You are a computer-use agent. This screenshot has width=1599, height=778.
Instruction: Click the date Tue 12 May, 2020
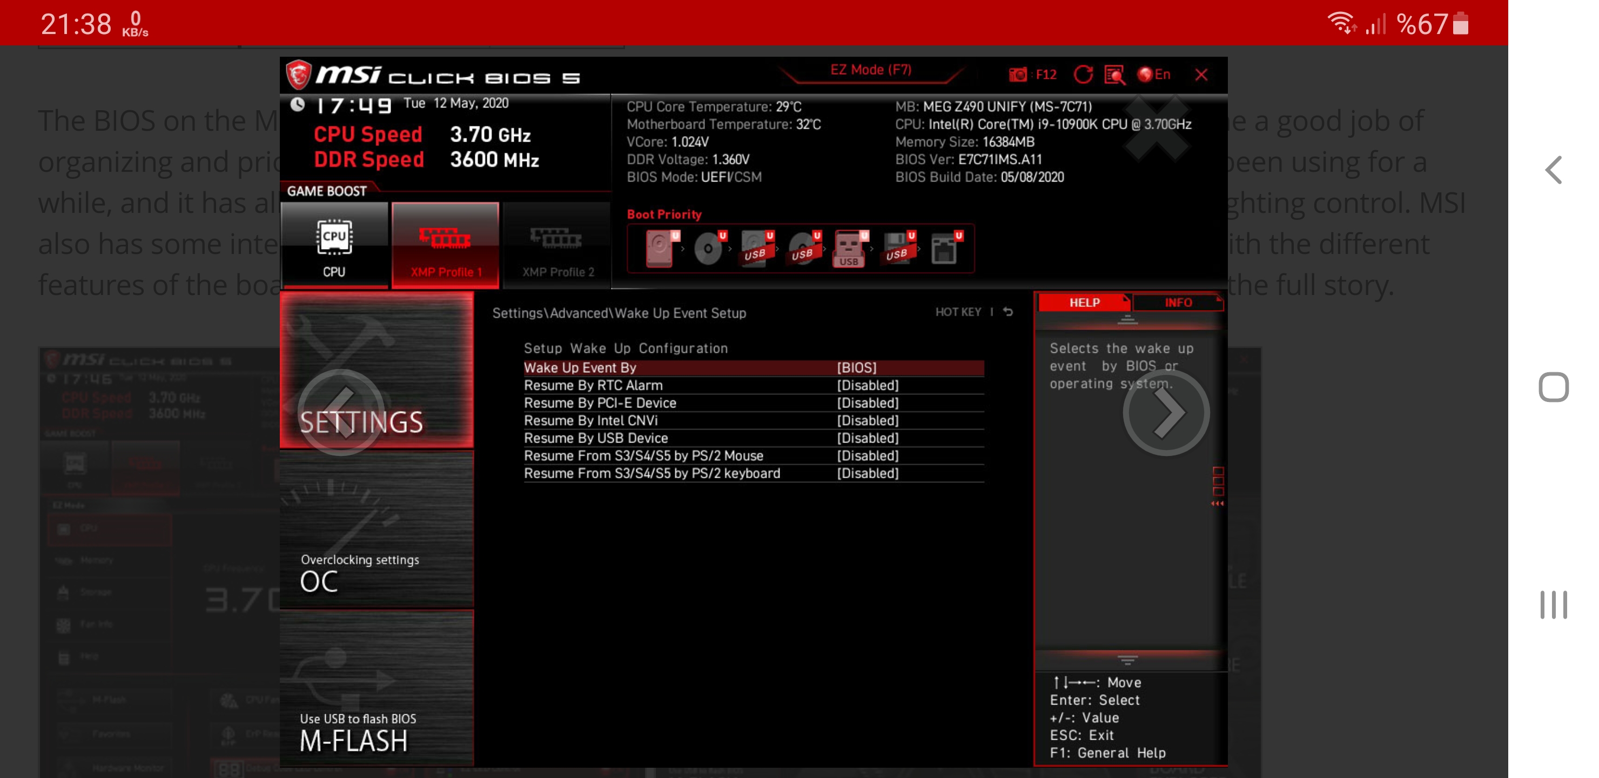click(x=455, y=103)
